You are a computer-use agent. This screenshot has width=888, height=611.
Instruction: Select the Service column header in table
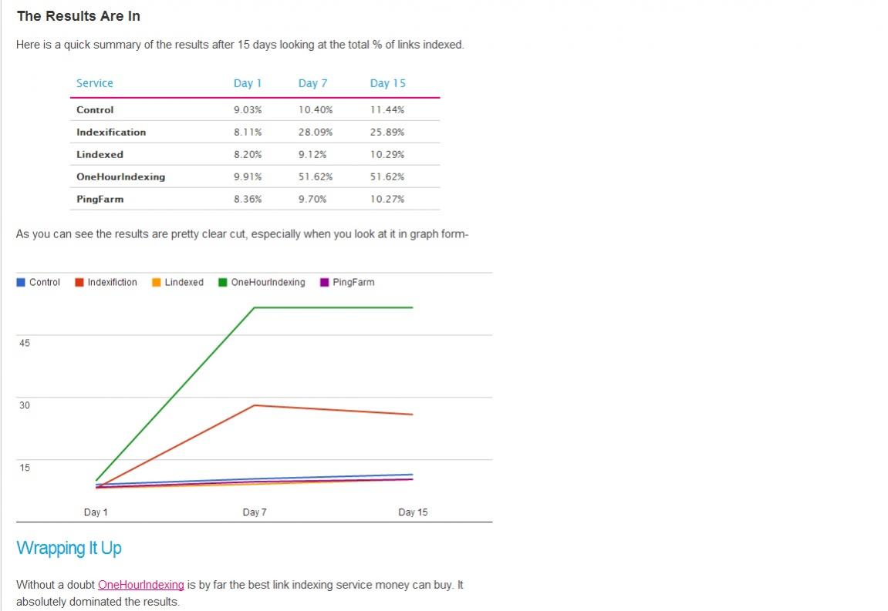coord(95,83)
